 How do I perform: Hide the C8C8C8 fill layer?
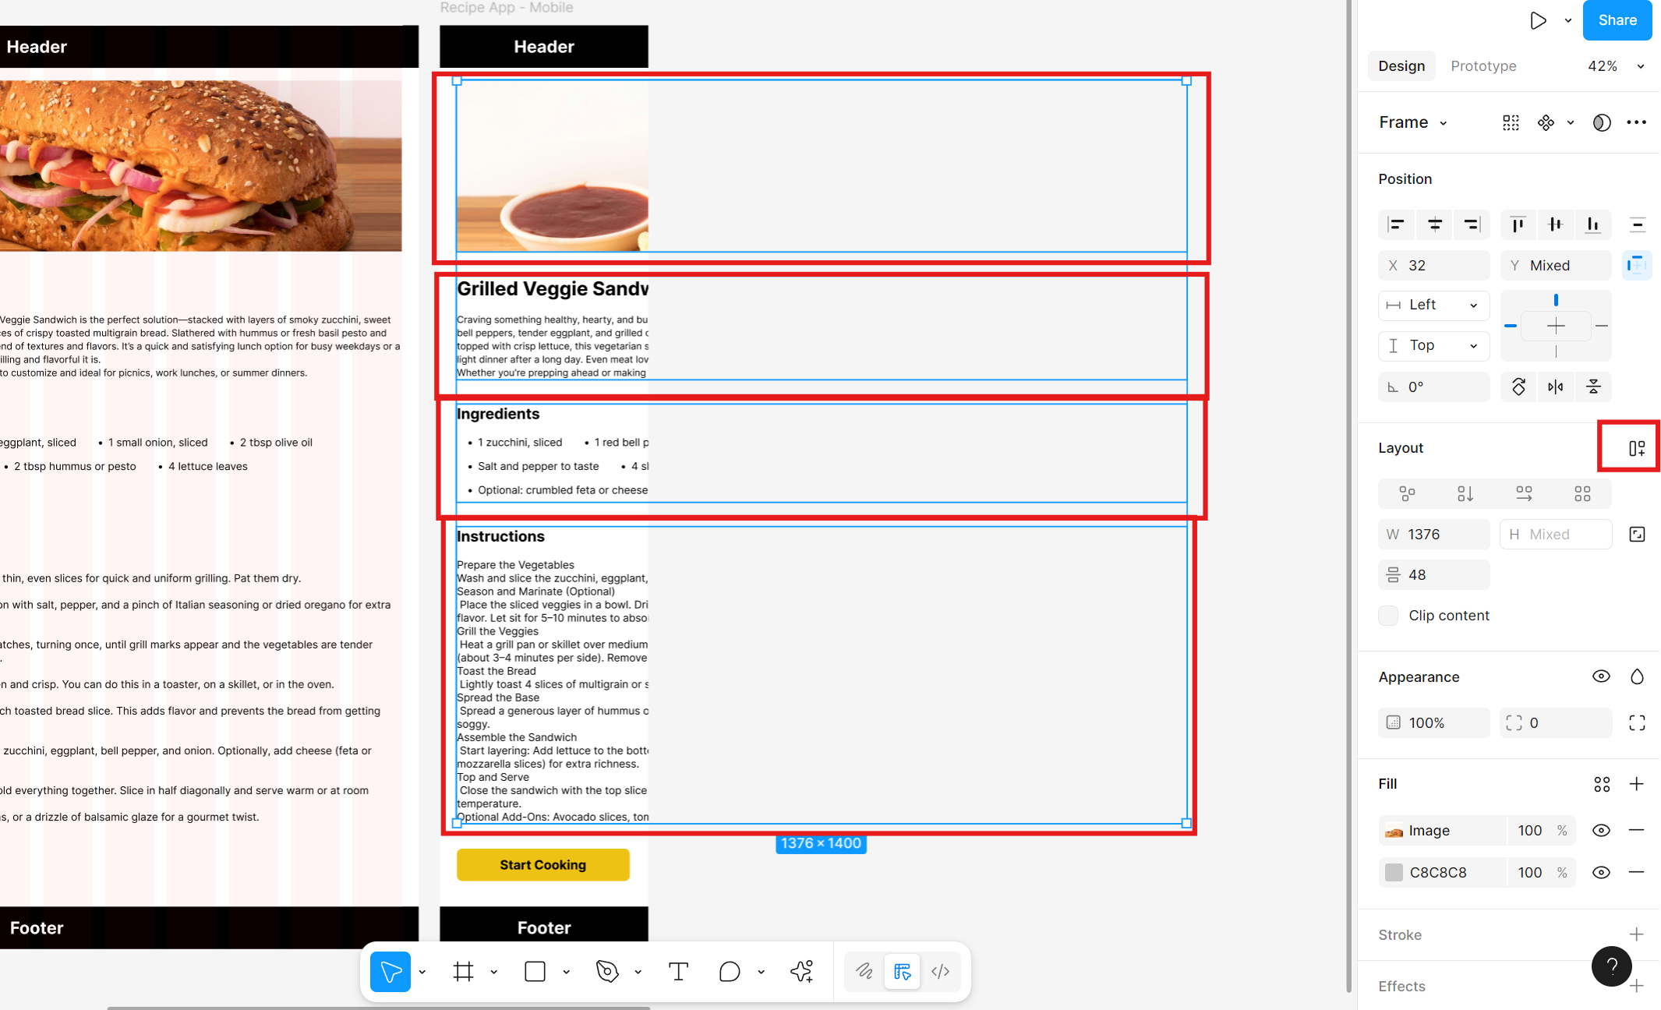1601,873
